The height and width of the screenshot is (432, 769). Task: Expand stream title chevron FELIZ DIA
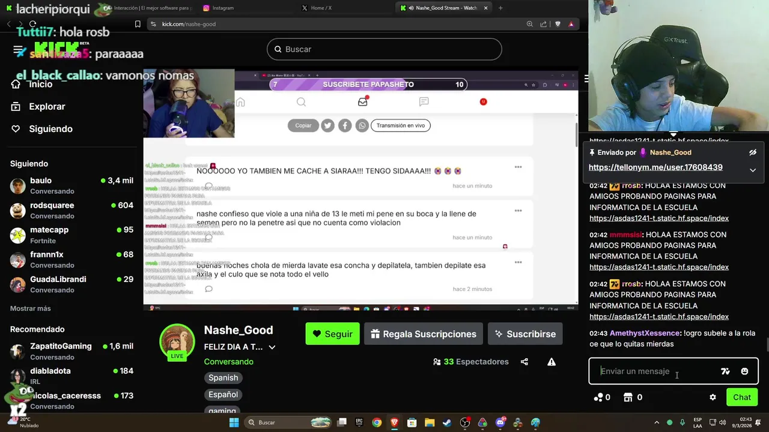click(x=272, y=347)
